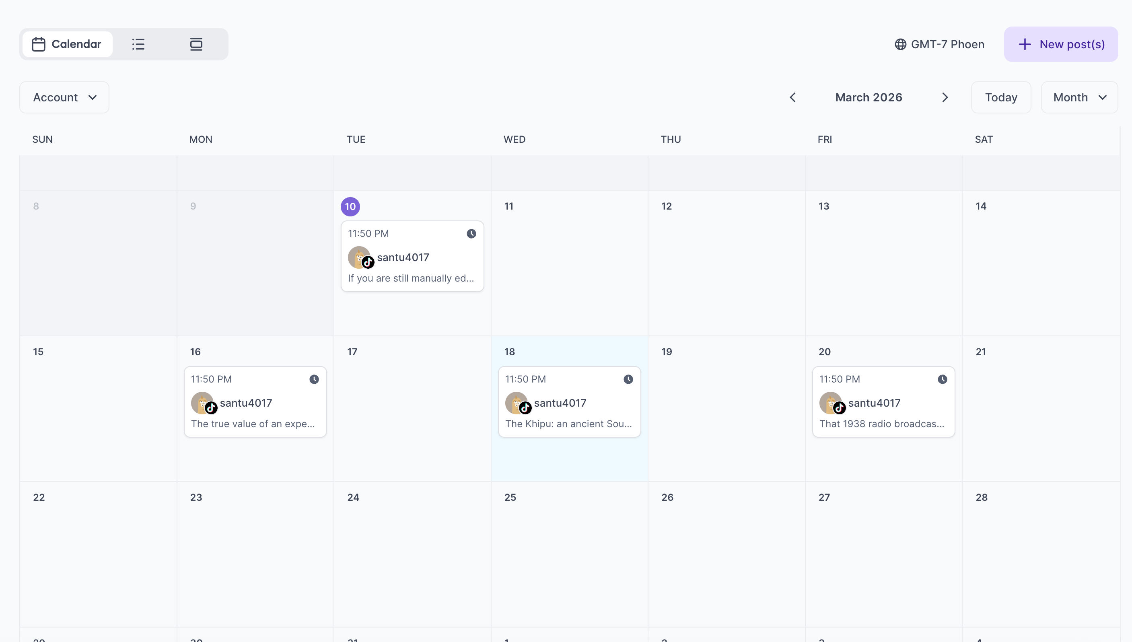Click TikTok avatar on March 10 post
The image size is (1132, 642).
click(360, 257)
